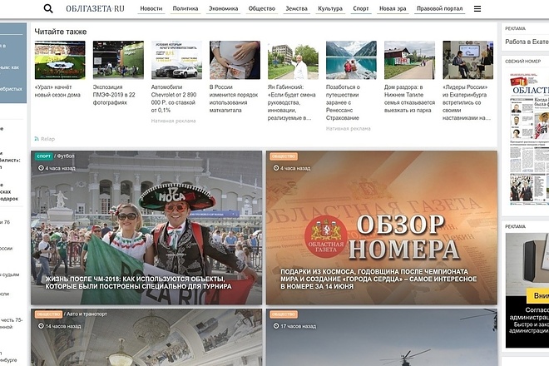Click the search magnifier icon
The image size is (549, 366).
click(48, 8)
